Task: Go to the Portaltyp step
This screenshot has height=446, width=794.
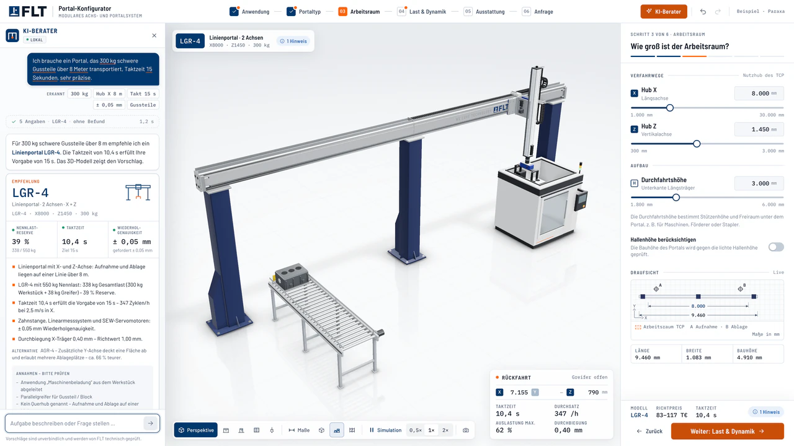Action: 304,11
